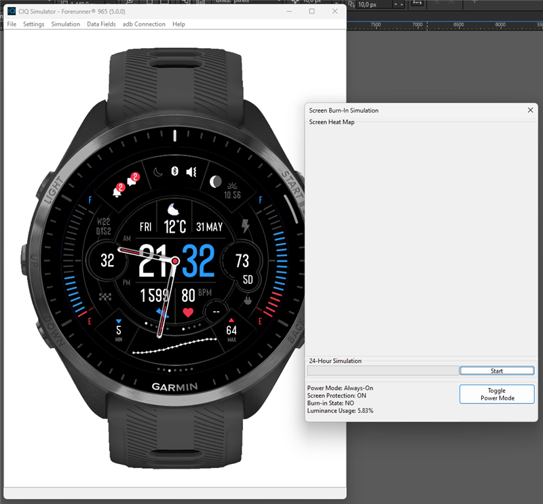Click the moon phase icon on watch face
The width and height of the screenshot is (543, 504).
coord(215,181)
